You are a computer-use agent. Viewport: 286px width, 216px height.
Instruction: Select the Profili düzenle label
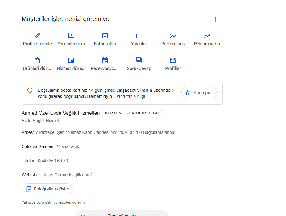(37, 44)
